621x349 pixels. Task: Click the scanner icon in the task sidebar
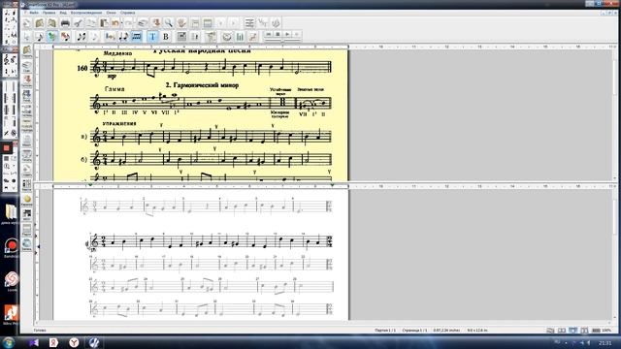[26, 65]
